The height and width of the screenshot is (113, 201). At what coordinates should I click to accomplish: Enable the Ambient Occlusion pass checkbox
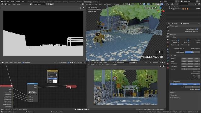199,78
